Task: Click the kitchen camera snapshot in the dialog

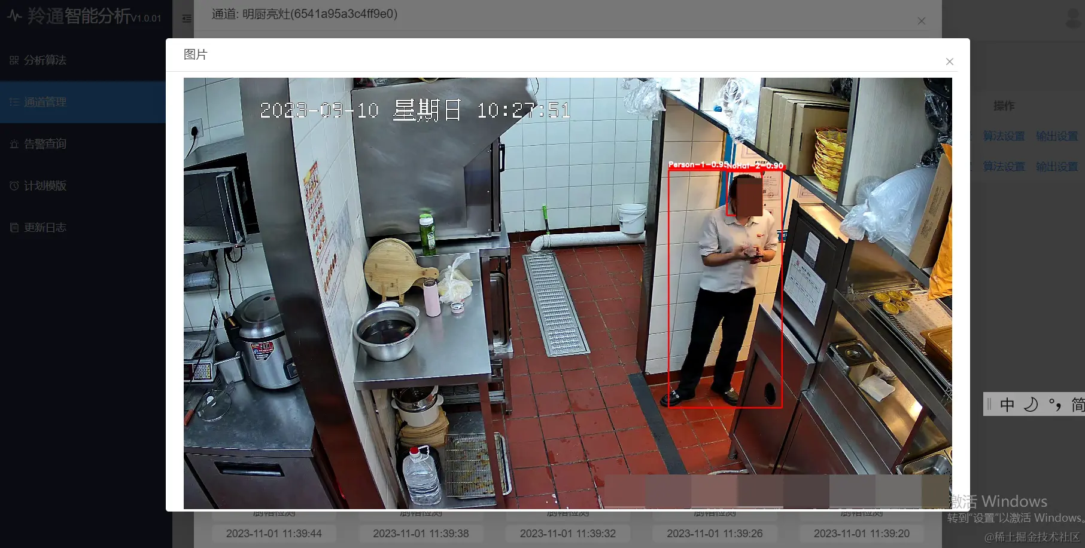Action: (567, 293)
